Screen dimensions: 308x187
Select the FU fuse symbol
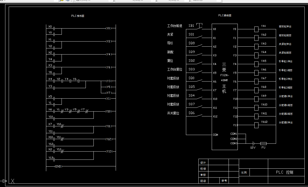coord(263,143)
